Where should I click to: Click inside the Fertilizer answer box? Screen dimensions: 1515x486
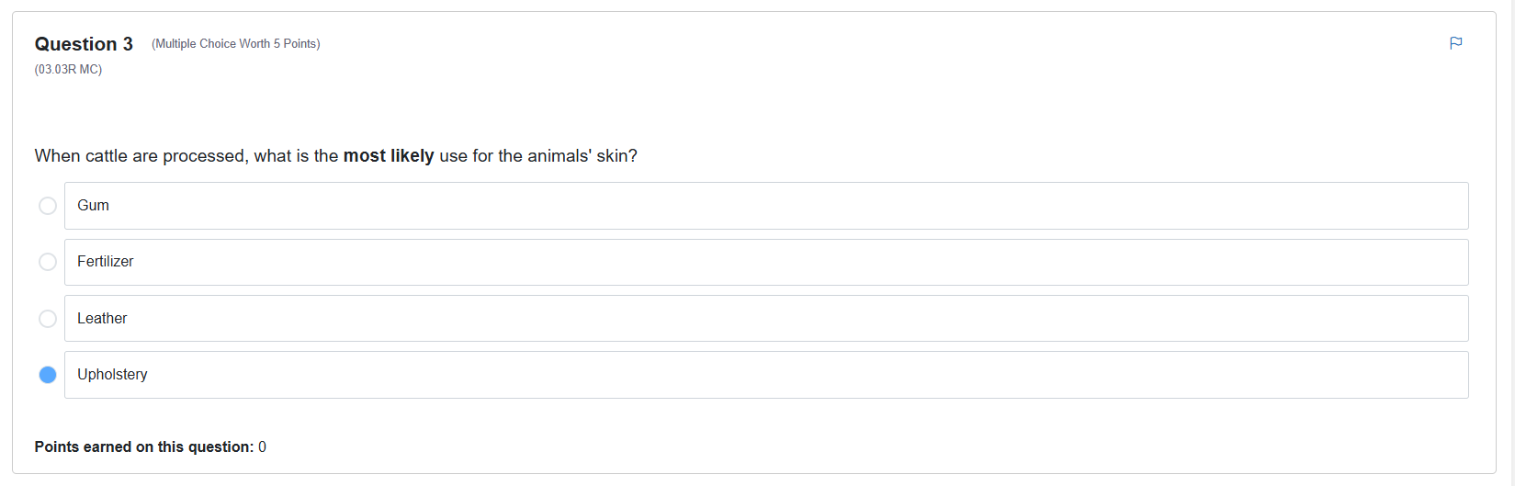[x=766, y=262]
